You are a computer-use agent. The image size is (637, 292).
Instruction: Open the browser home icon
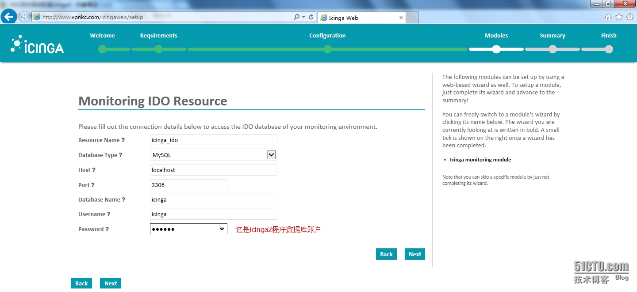(608, 17)
